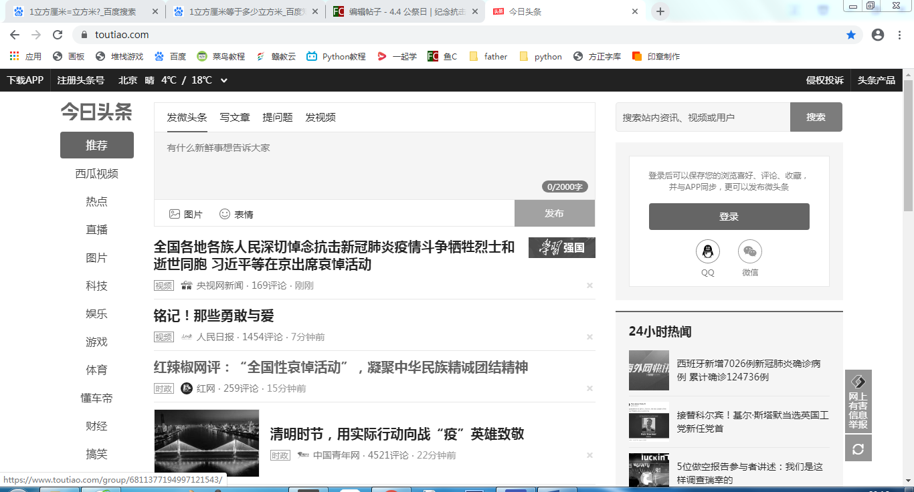
Task: Click the 下载APP link
Action: 25,80
